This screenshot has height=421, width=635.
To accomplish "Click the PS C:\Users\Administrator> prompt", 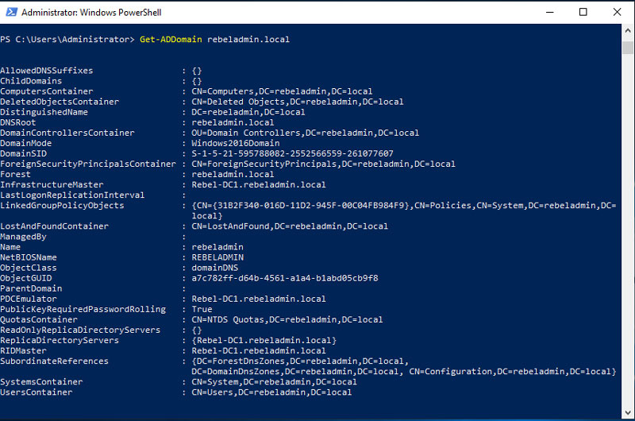I will point(67,39).
